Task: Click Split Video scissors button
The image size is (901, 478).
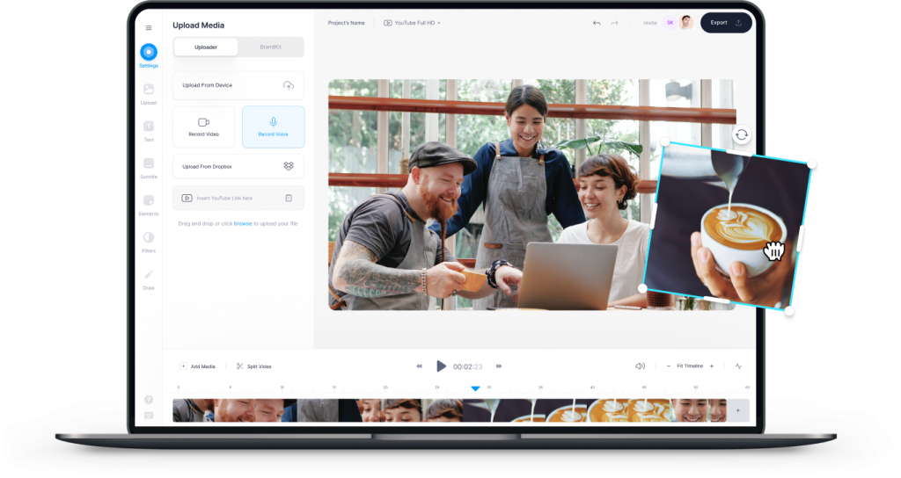Action: point(254,366)
